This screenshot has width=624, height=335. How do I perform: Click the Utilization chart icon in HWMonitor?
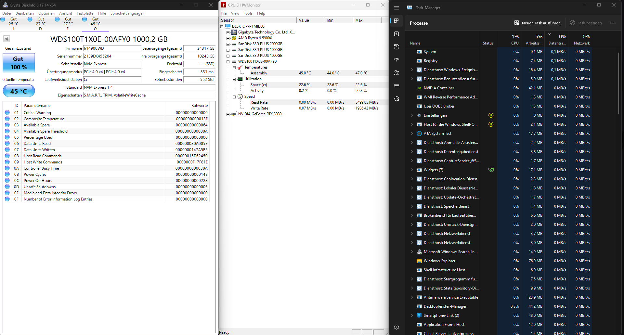click(x=240, y=79)
